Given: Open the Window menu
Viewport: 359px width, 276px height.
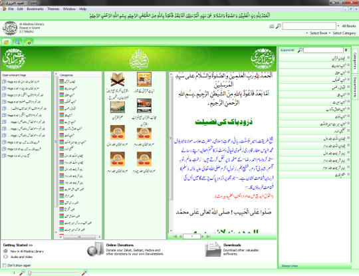Looking at the screenshot, I should (69, 9).
